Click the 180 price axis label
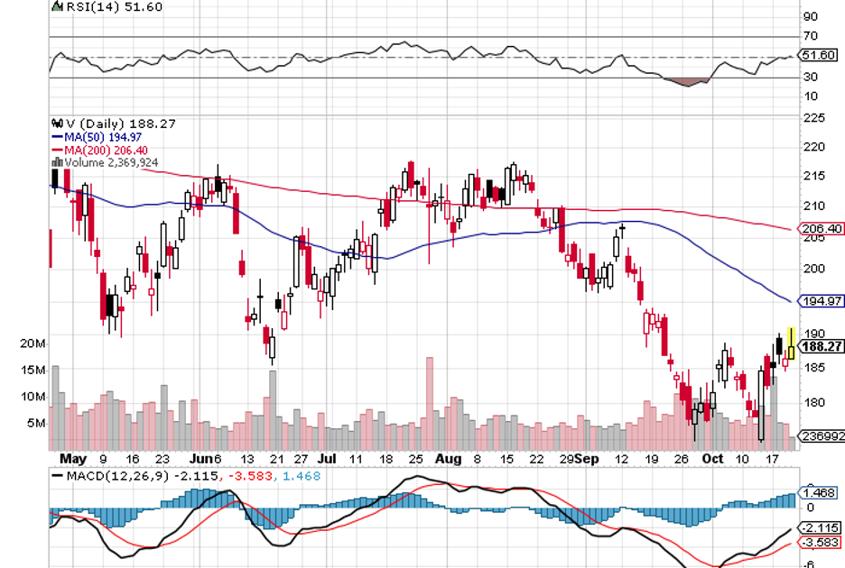This screenshot has height=568, width=845. (x=813, y=402)
